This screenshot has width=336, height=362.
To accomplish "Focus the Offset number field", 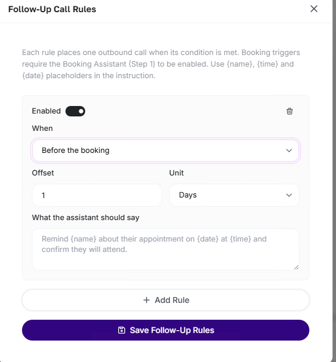I will tap(97, 195).
